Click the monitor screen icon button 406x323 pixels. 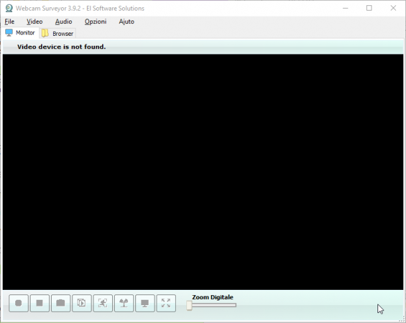click(x=145, y=303)
